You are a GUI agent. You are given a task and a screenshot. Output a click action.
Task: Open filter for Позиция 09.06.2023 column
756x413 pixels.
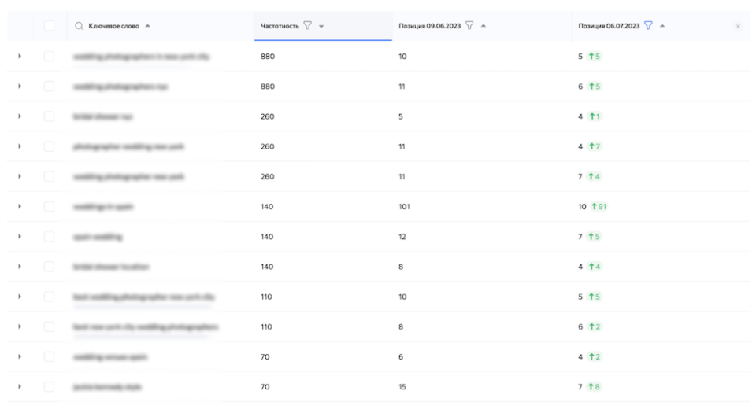tap(469, 26)
